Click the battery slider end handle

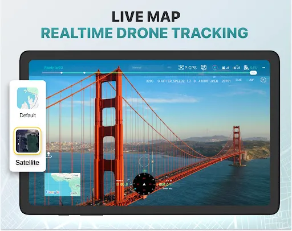(x=253, y=73)
